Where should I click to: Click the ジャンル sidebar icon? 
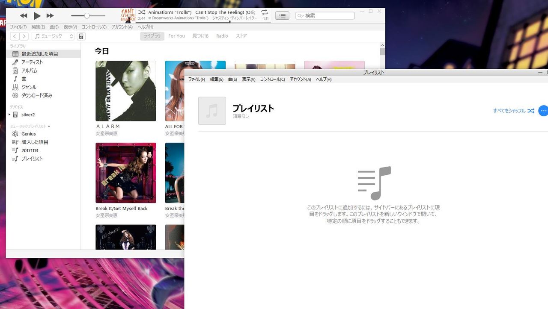tap(15, 87)
